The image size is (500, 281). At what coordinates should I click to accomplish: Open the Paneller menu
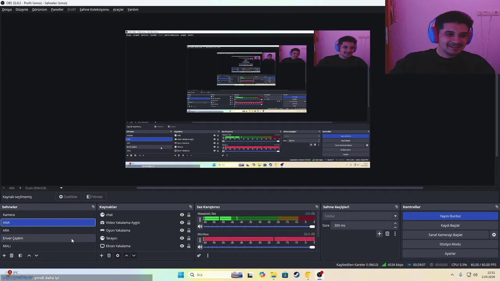57,9
